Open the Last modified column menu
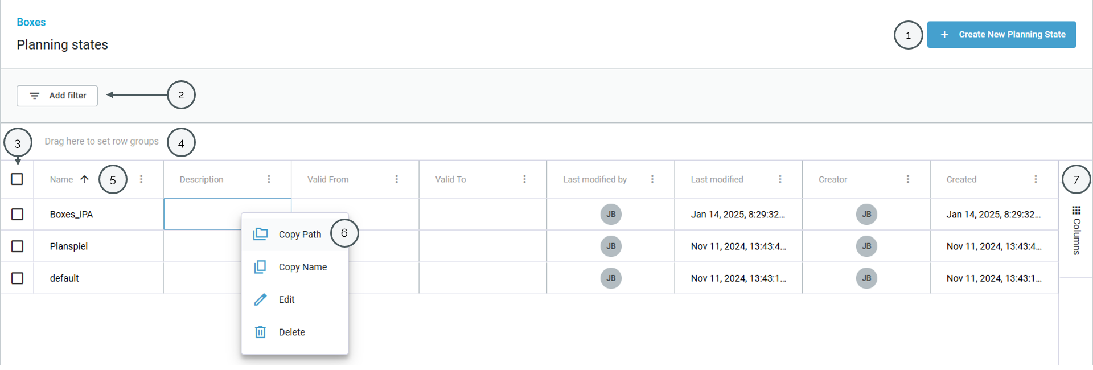This screenshot has height=370, width=1093. coord(780,179)
